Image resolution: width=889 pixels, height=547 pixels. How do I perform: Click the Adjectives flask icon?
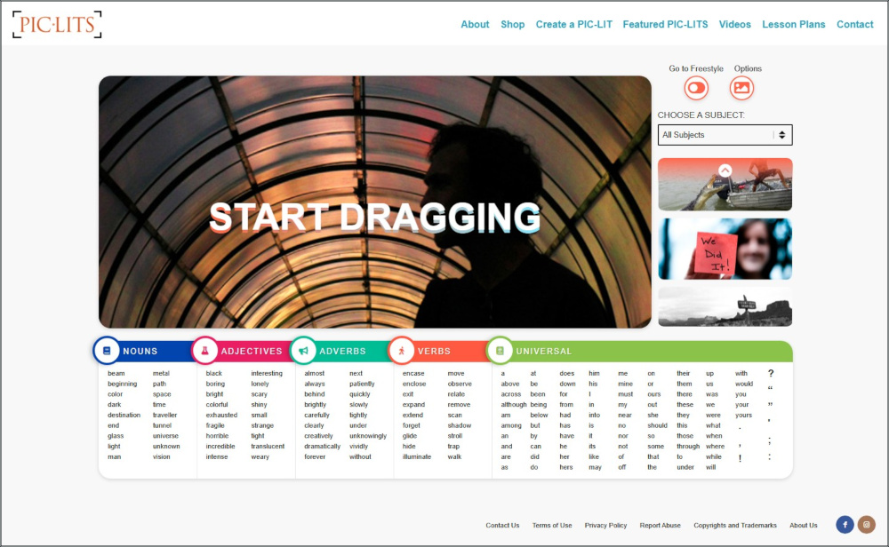click(x=204, y=351)
